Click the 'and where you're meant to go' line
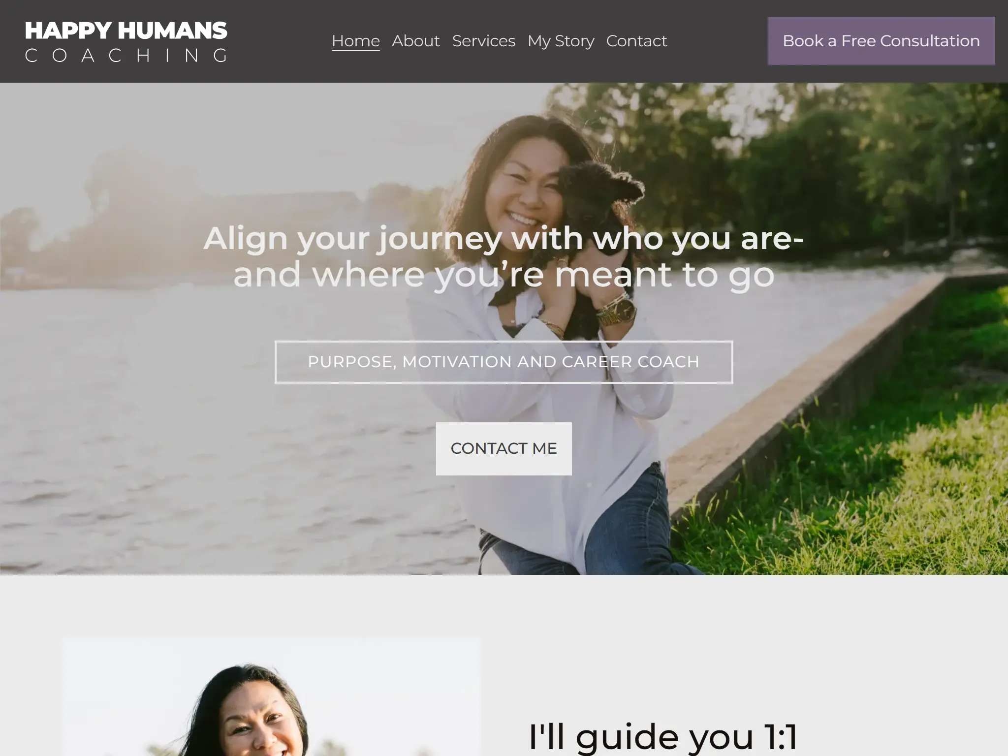 (504, 275)
